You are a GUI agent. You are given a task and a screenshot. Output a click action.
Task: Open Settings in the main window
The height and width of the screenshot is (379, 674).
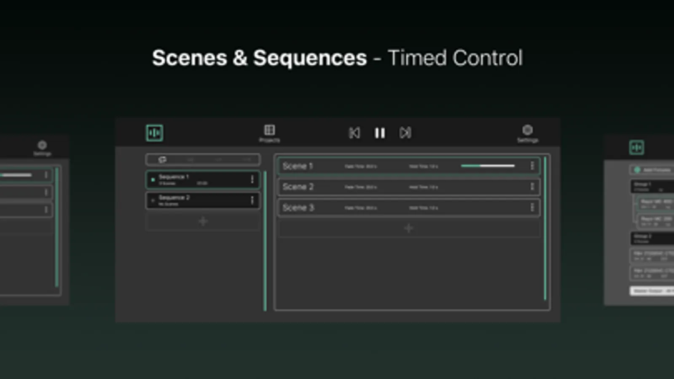(527, 133)
